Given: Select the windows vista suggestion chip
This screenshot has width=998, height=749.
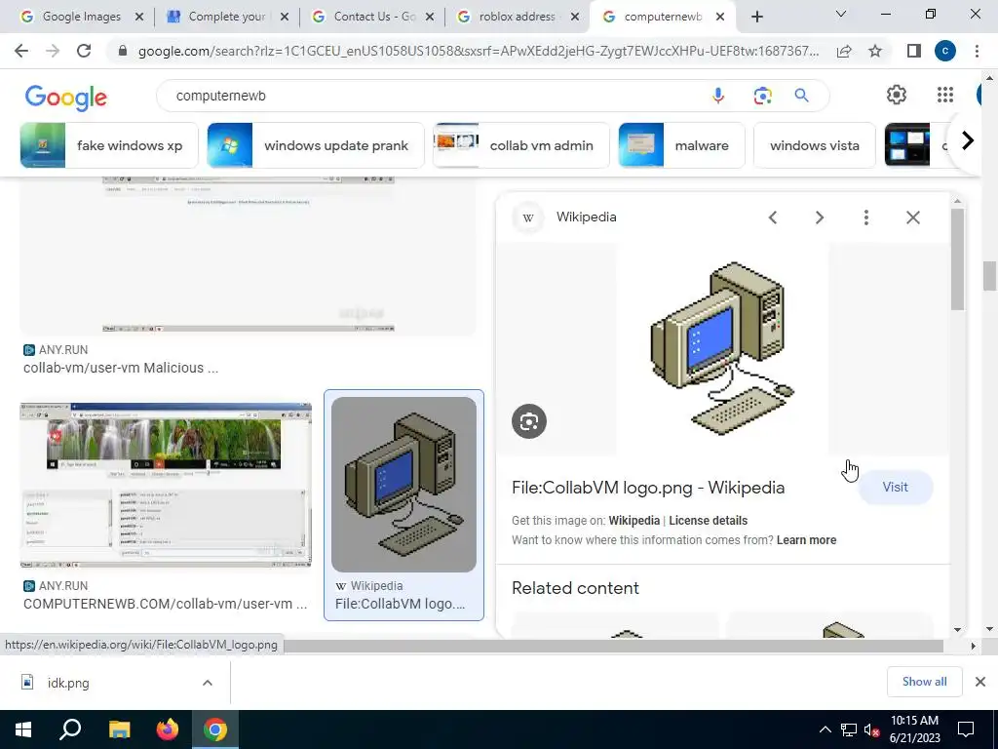Looking at the screenshot, I should (x=815, y=145).
